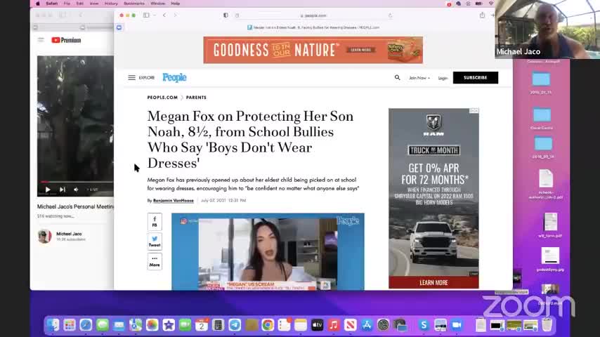Screen dimensions: 600x337
Task: Open the Safari menu in menu bar
Action: point(52,4)
